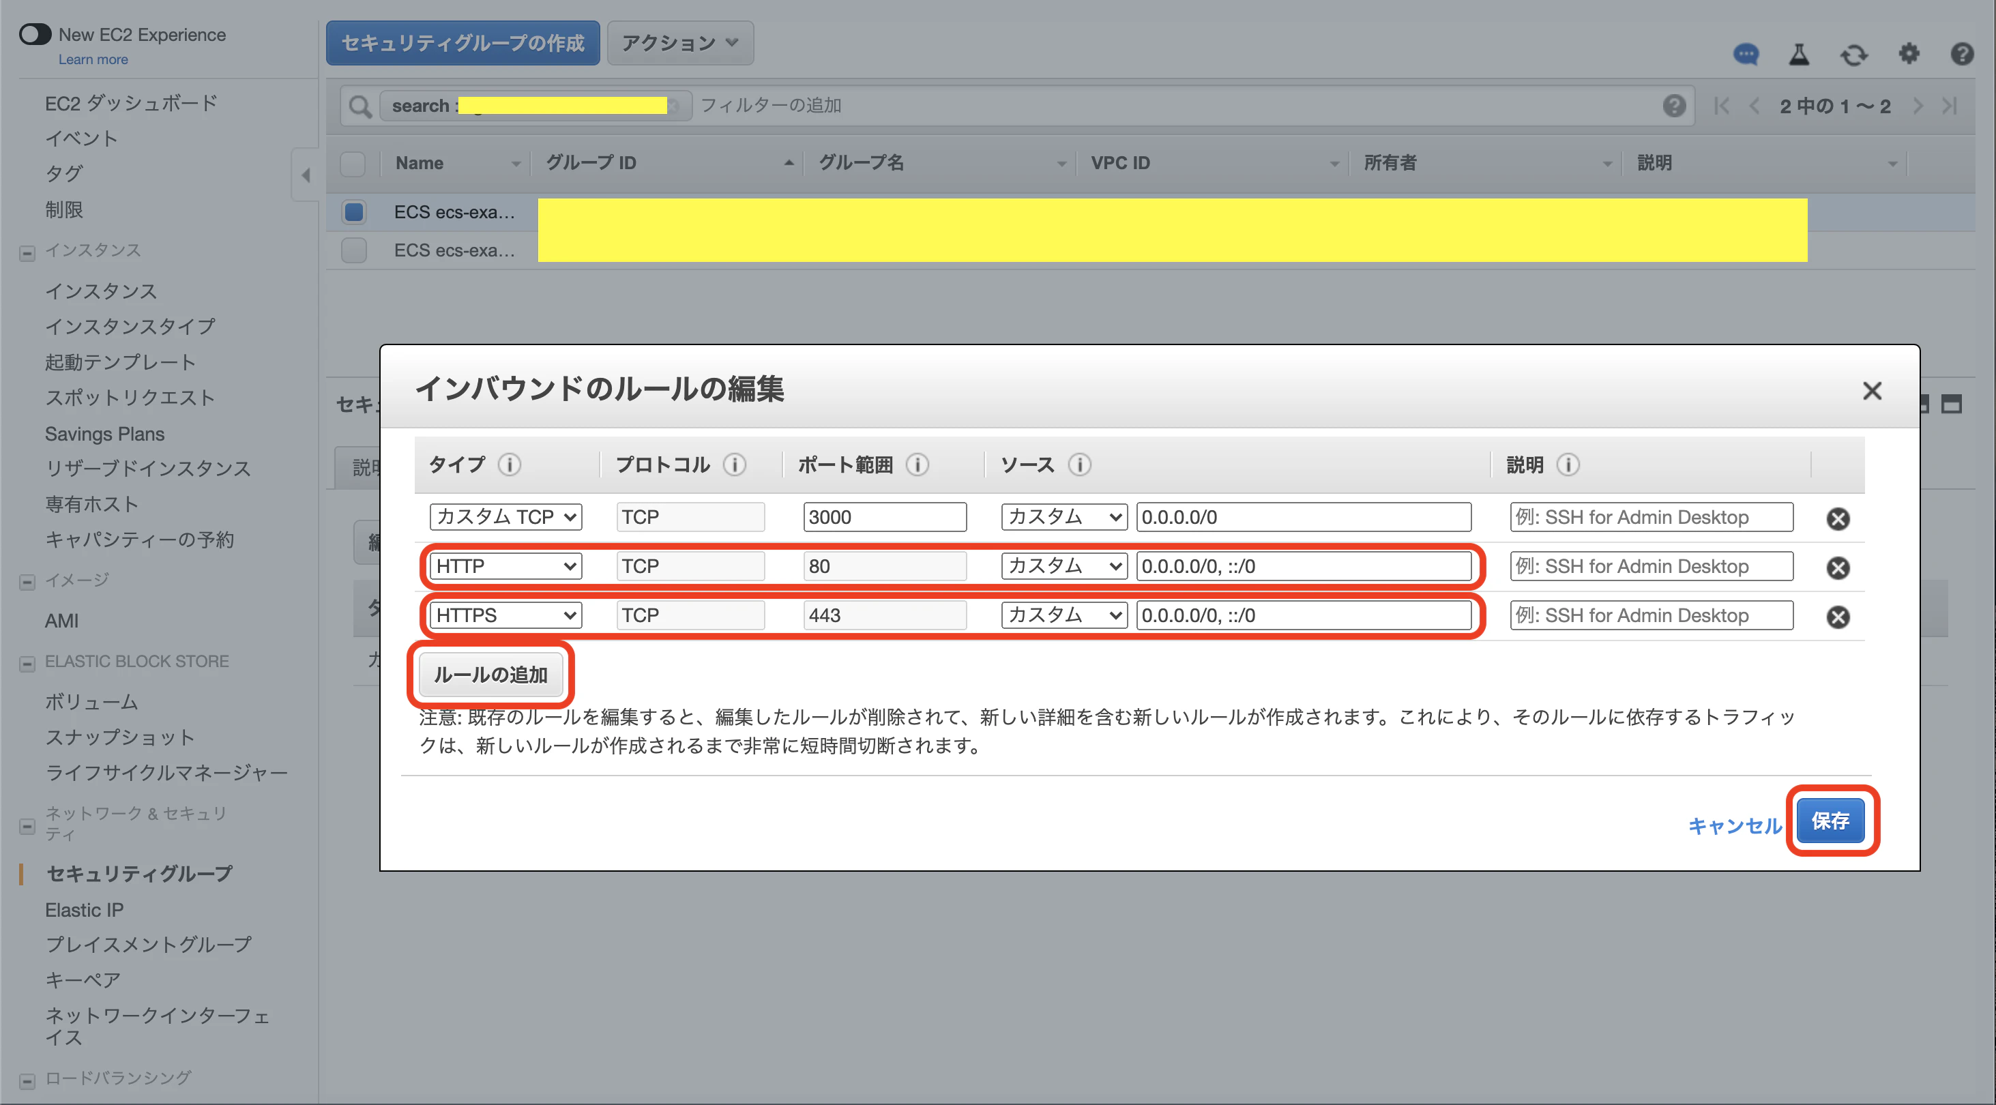This screenshot has height=1105, width=1996.
Task: Refresh the security groups list
Action: pos(1854,55)
